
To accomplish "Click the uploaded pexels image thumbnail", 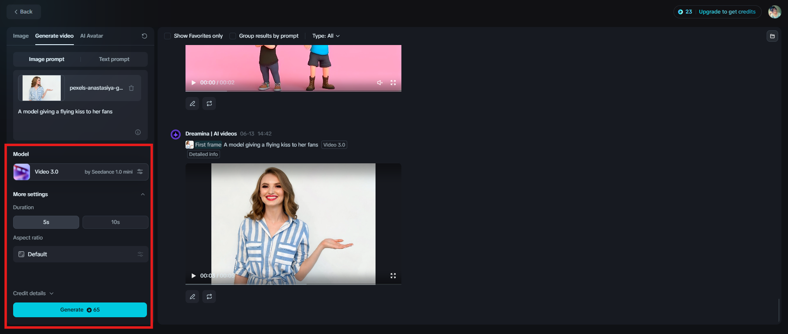I will coord(41,88).
